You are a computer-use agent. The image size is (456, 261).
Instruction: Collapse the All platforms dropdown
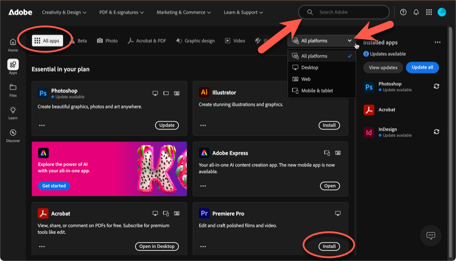(322, 41)
